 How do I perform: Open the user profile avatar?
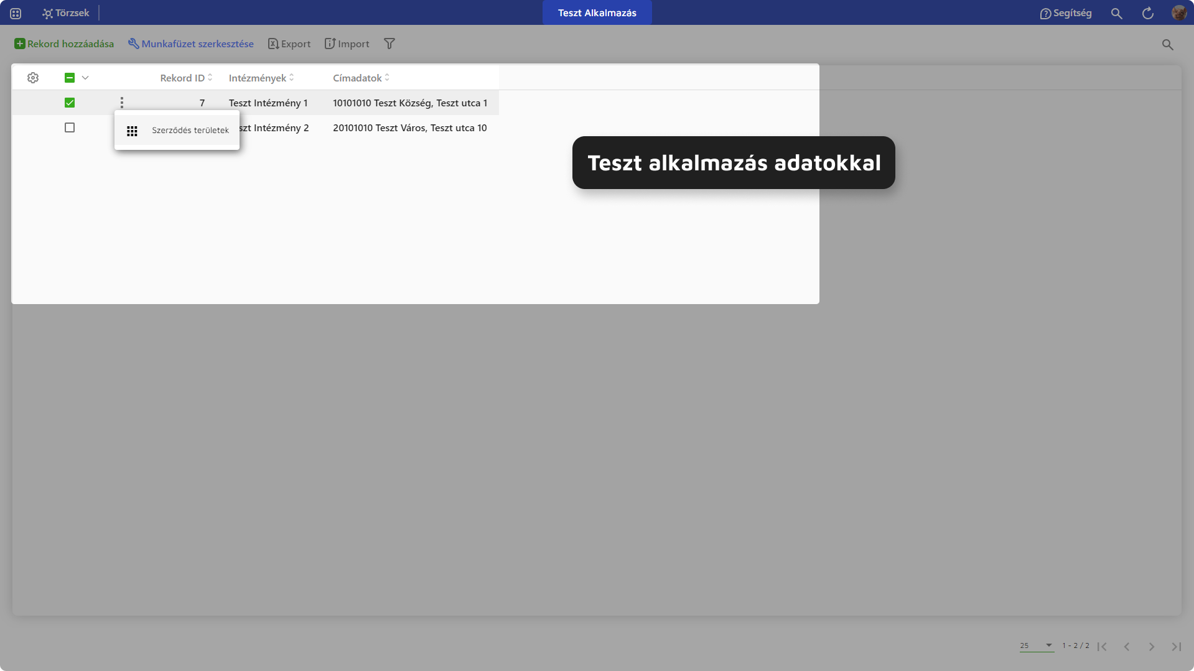pyautogui.click(x=1178, y=13)
